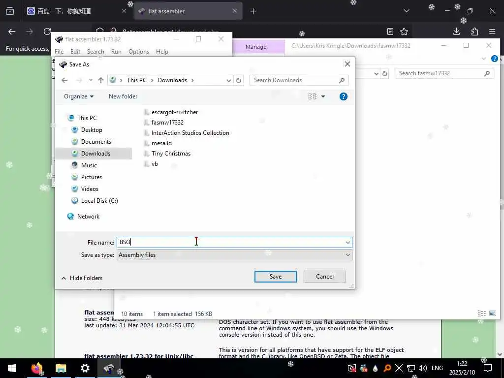
Task: Open flat assembler Search menu
Action: [x=95, y=52]
